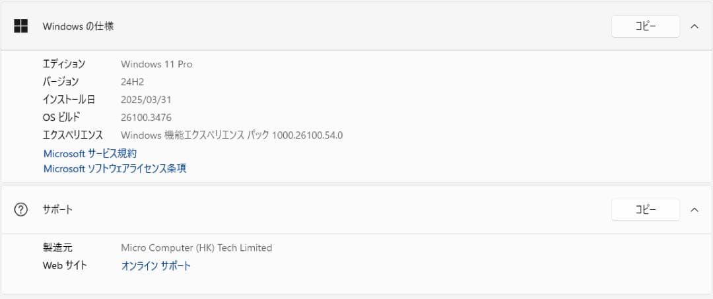Click the Windows の仕様 header title
Viewport: 713px width, 299px height.
point(78,26)
